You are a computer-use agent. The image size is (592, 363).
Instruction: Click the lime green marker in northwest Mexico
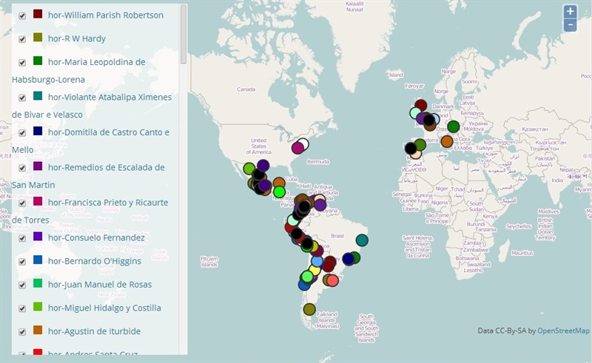click(249, 169)
